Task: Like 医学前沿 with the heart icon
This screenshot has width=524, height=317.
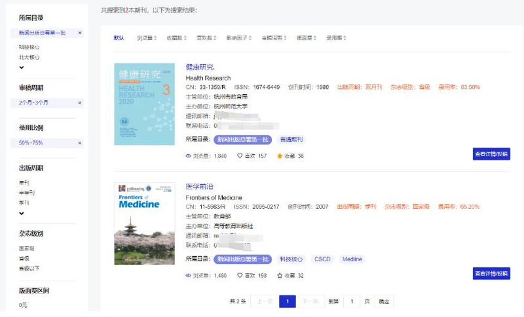Action: click(x=240, y=275)
